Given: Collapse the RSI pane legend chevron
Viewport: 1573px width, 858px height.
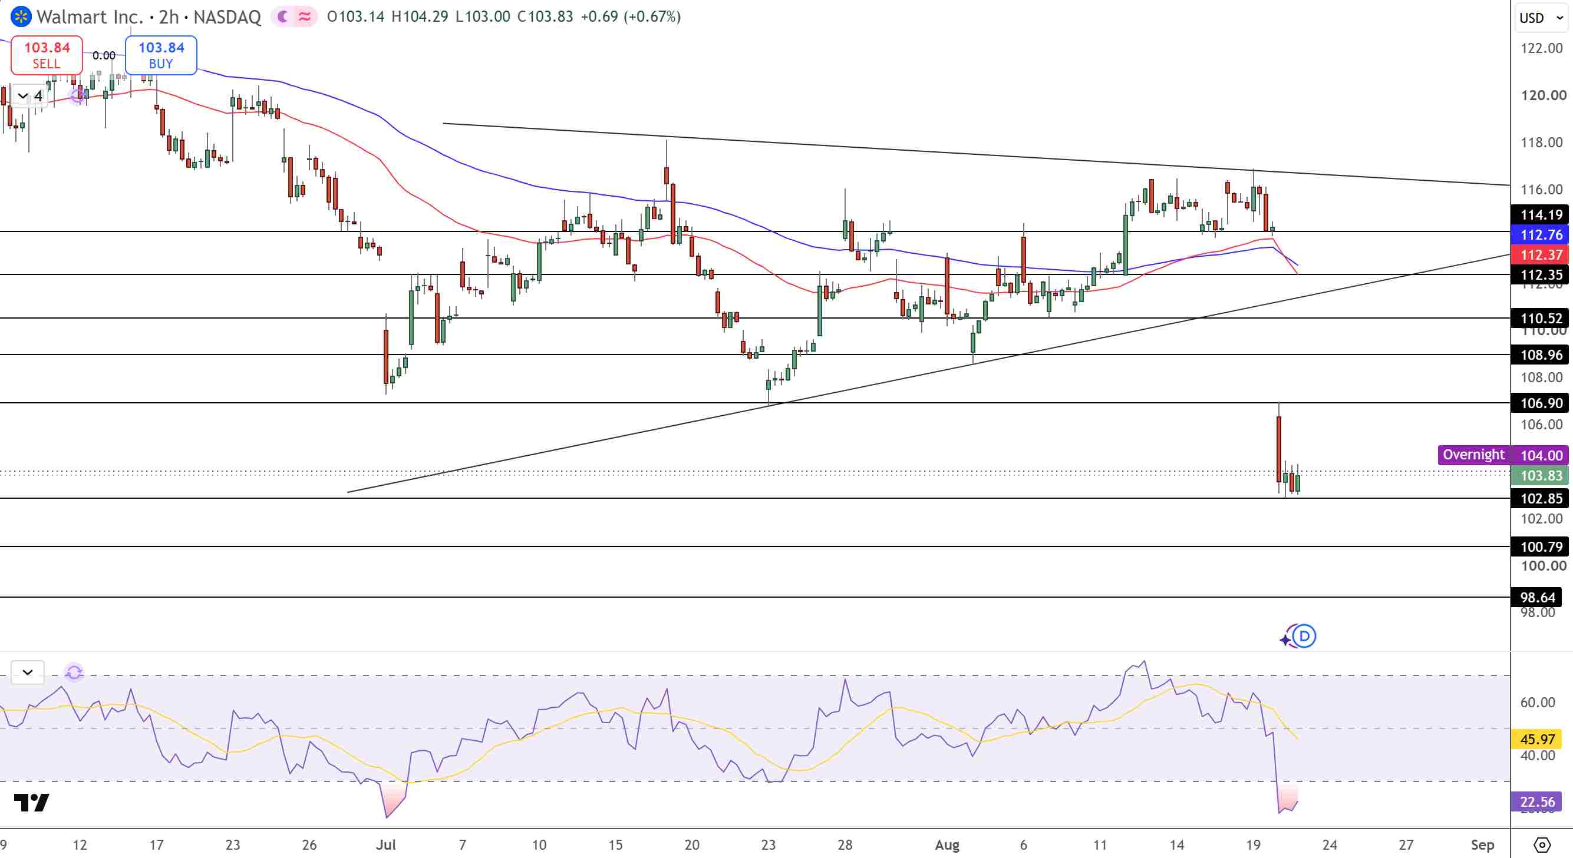Looking at the screenshot, I should click(x=28, y=673).
